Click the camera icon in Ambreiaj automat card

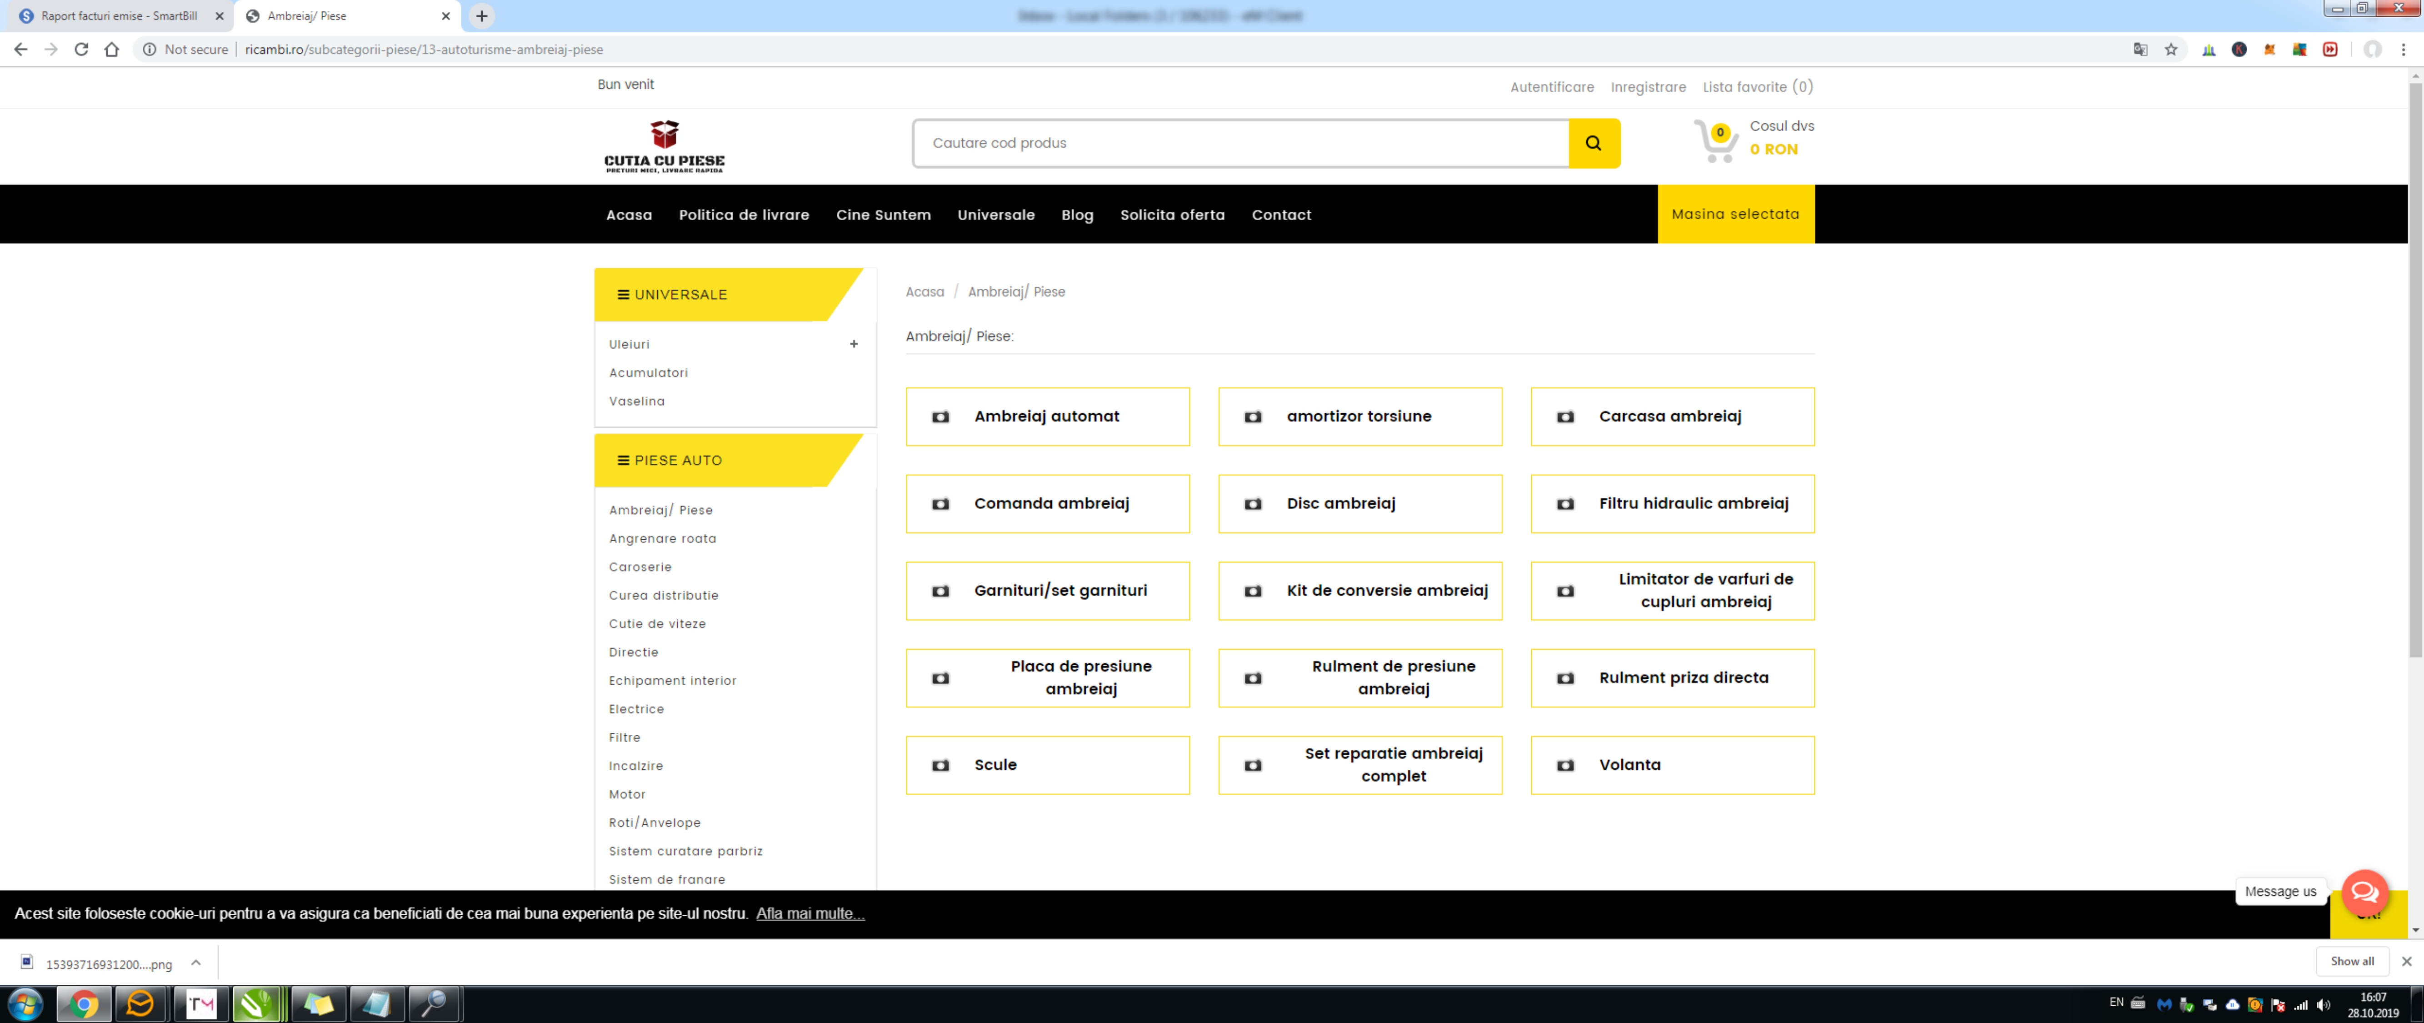940,417
